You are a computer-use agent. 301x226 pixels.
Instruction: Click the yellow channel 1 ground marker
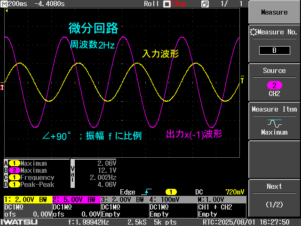point(2,88)
